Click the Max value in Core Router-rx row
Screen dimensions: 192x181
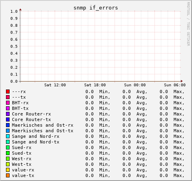pos(164,114)
